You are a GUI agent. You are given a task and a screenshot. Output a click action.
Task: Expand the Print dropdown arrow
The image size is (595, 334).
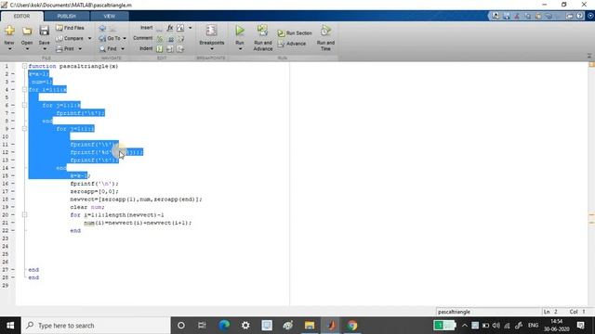pyautogui.click(x=80, y=49)
